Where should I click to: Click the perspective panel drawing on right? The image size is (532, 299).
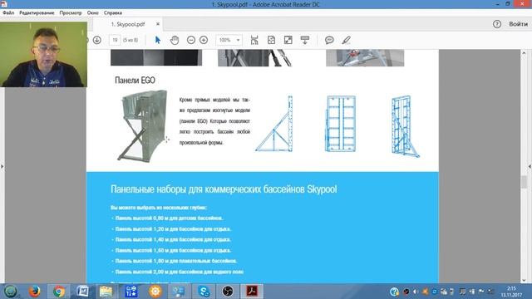click(406, 126)
